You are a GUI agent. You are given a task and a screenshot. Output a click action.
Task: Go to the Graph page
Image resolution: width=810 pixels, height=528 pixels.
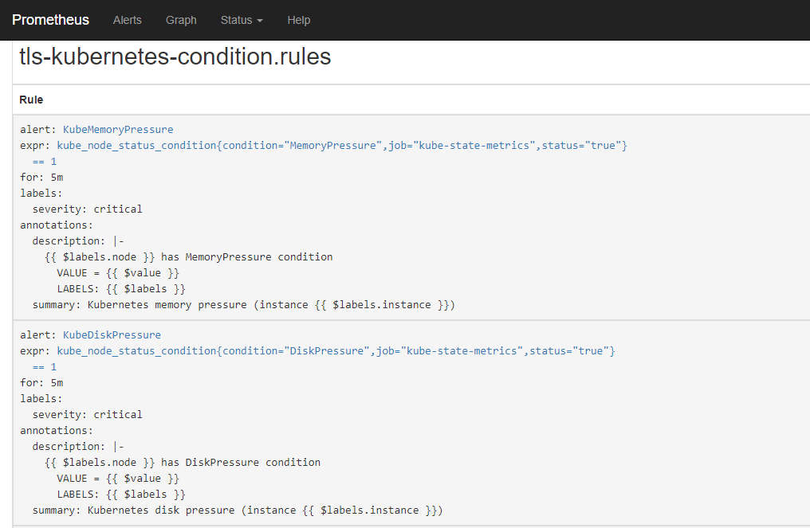point(181,20)
